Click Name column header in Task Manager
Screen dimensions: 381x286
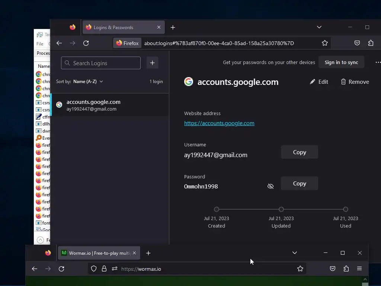click(x=44, y=66)
